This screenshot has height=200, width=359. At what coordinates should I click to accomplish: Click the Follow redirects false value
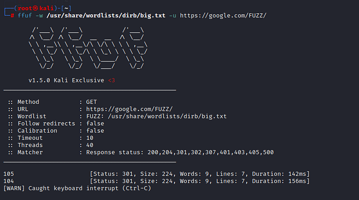[x=95, y=123]
